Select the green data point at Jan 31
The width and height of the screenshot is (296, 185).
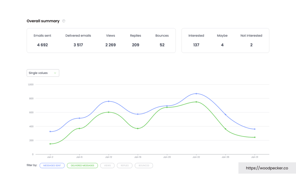pyautogui.click(x=255, y=137)
